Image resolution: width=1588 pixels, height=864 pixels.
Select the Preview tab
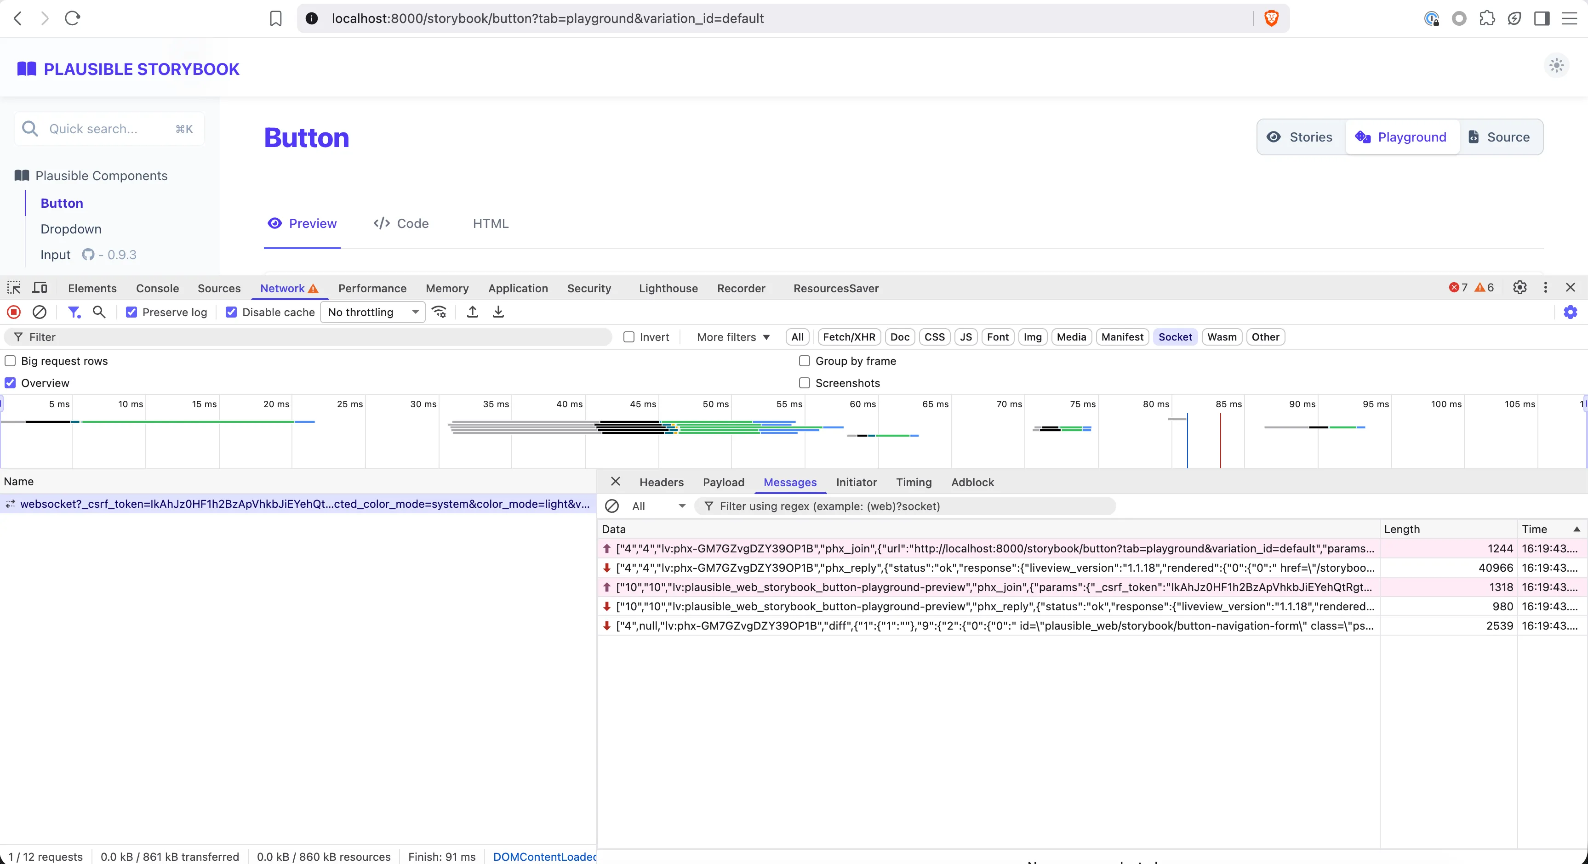[302, 223]
